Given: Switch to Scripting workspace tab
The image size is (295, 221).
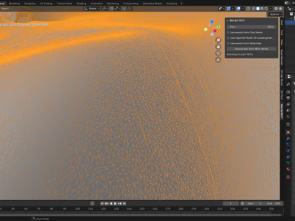Looking at the screenshot, I should click(171, 4).
